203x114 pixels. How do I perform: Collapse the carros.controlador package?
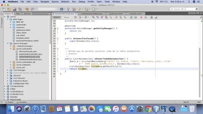(x=11, y=49)
